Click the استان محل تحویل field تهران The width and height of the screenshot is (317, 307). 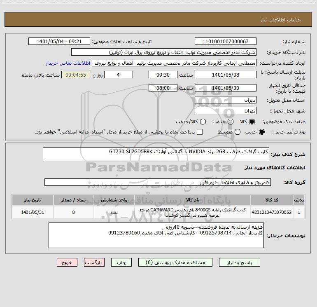[226, 100]
